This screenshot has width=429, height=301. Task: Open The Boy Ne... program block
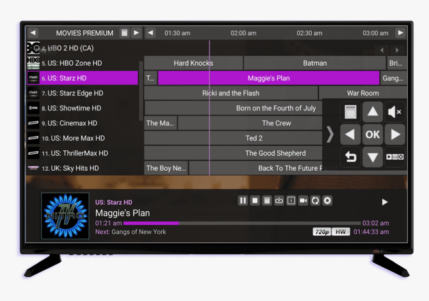coord(166,168)
